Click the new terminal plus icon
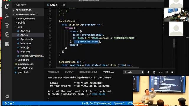 [x=148, y=72]
